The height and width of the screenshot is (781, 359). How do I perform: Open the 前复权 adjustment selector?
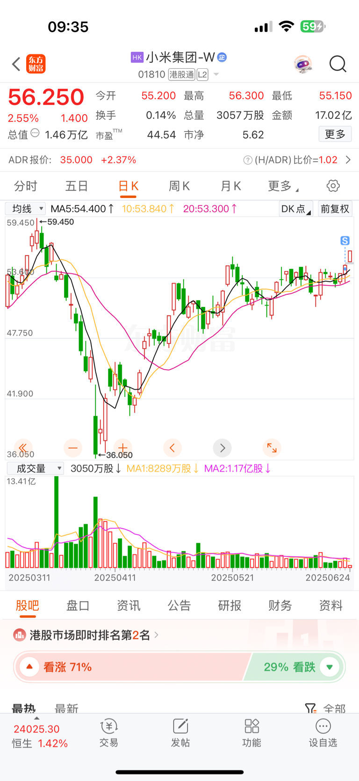pos(335,209)
